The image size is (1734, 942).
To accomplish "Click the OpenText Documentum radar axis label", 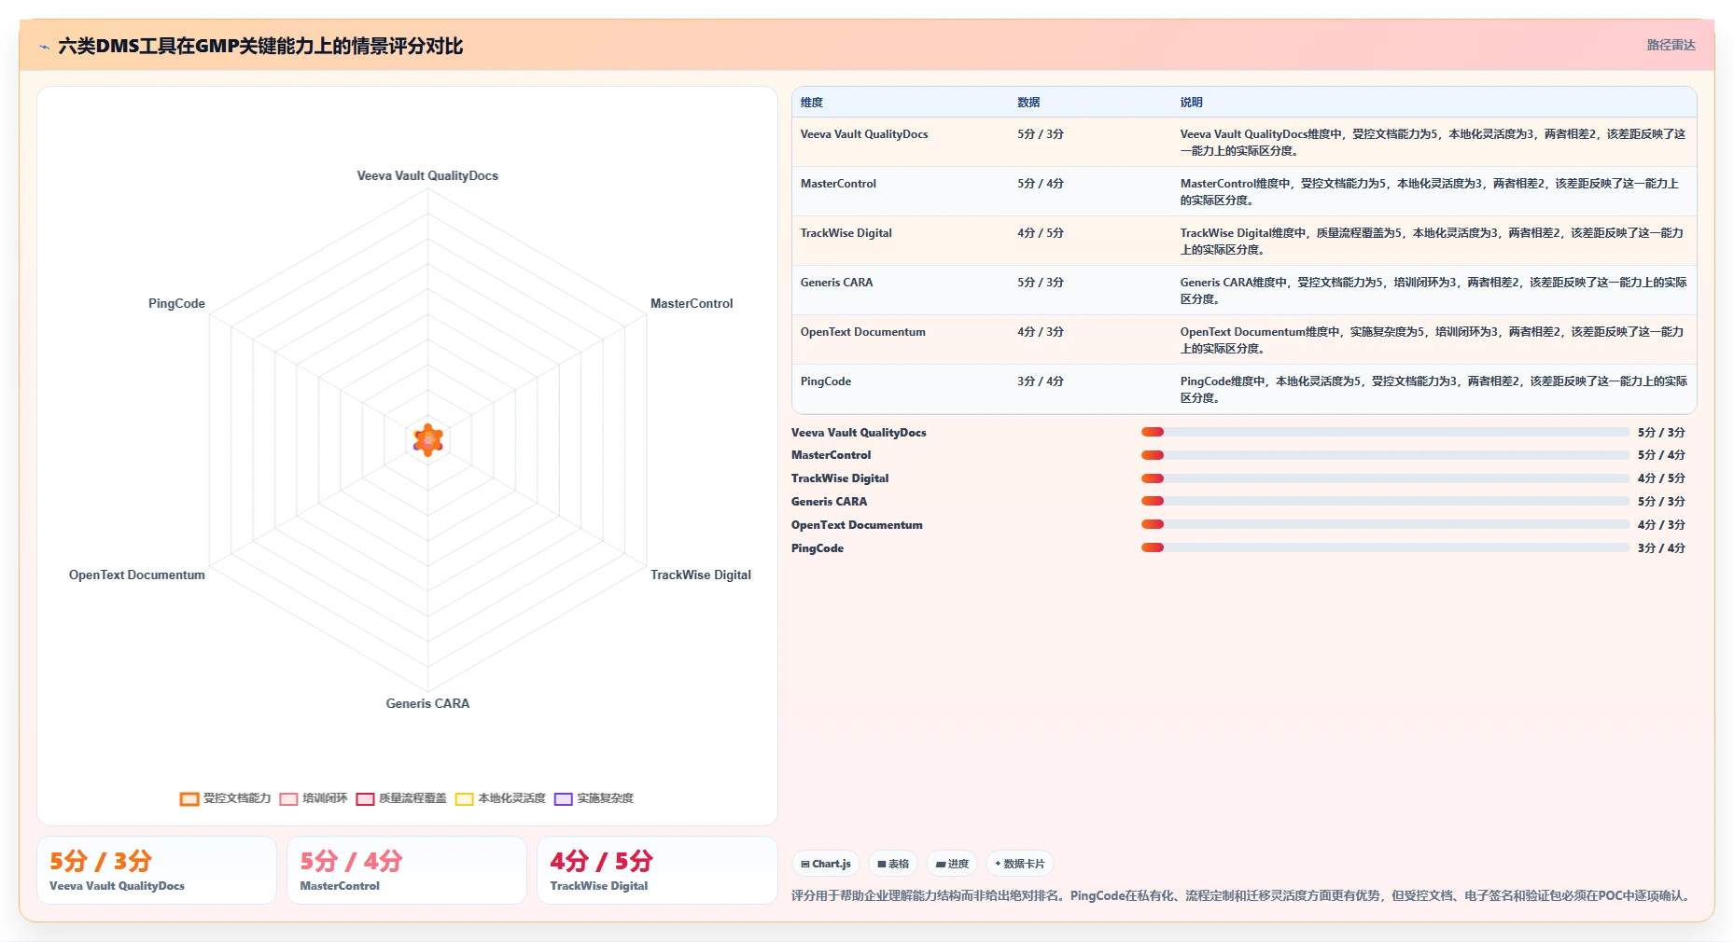I will pos(137,575).
